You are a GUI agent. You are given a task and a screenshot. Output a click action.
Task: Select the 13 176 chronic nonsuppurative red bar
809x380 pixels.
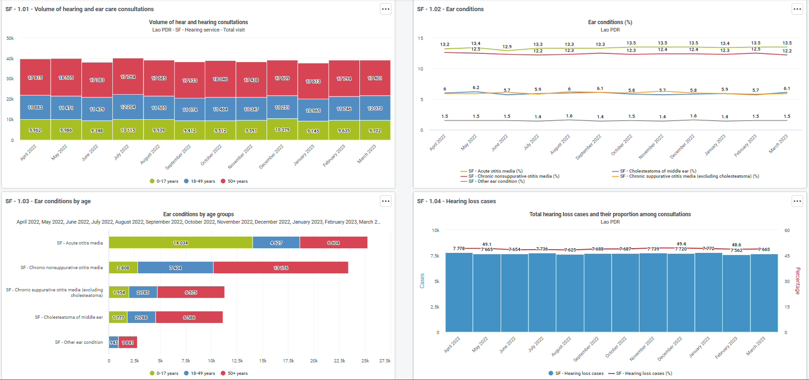pos(281,268)
